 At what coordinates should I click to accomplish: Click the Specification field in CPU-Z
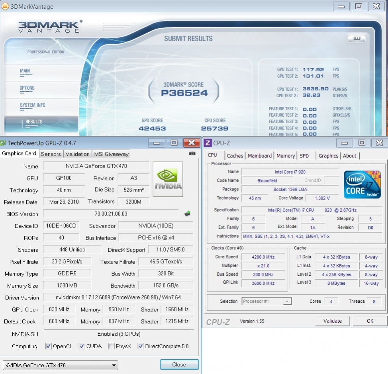click(x=312, y=210)
